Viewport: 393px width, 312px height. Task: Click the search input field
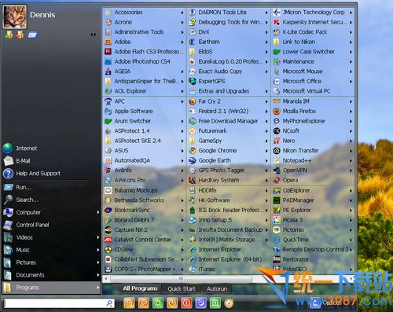coord(60,303)
